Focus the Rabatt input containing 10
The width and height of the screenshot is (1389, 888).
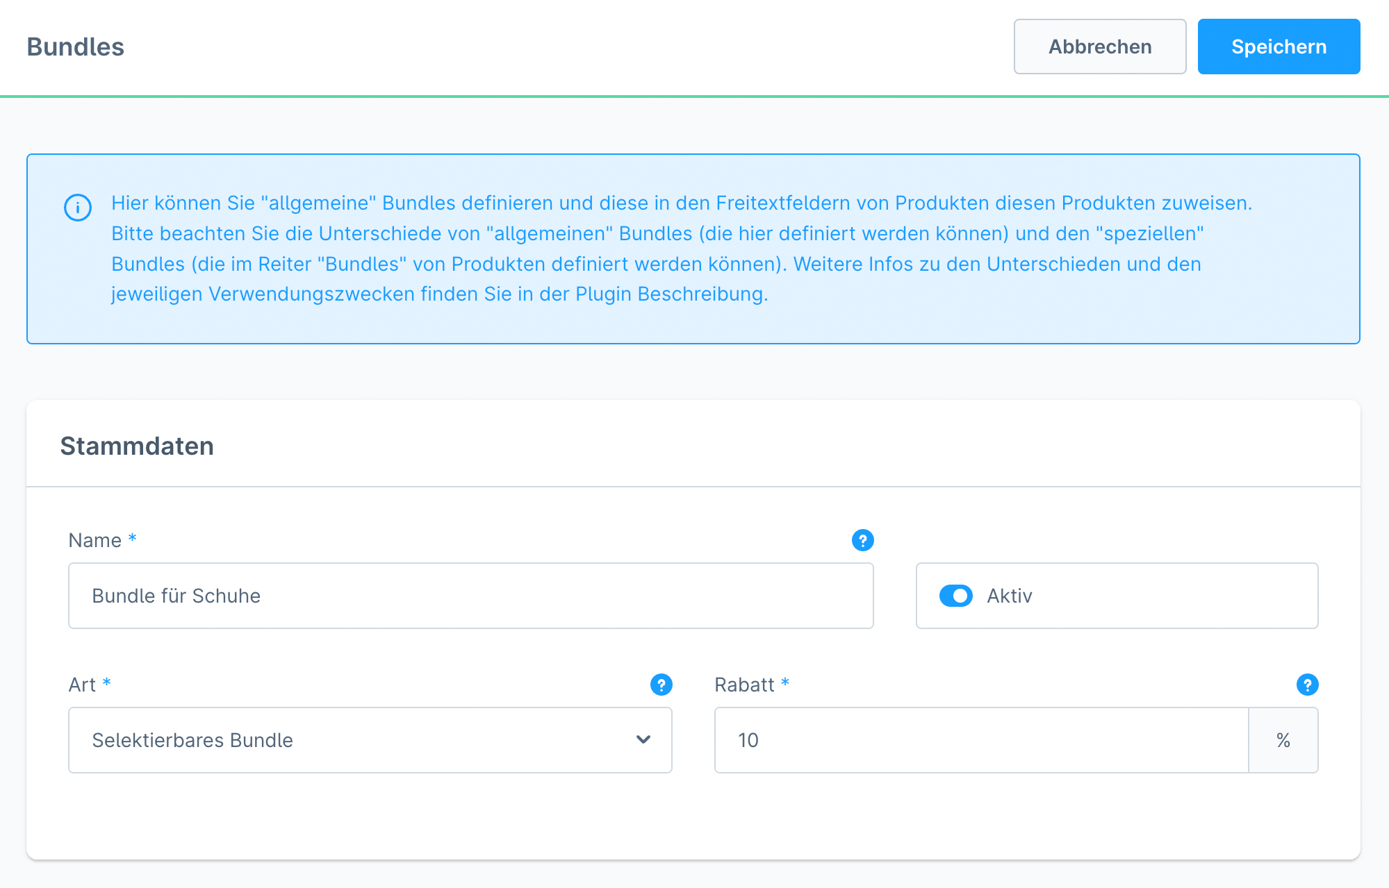[982, 740]
